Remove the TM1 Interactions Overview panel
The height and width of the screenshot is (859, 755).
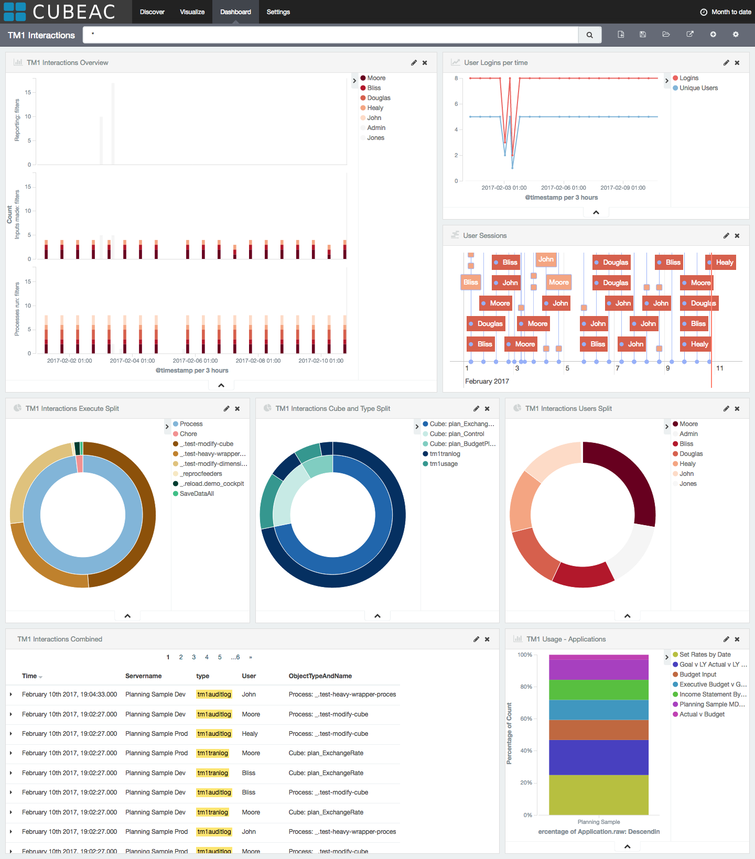425,63
